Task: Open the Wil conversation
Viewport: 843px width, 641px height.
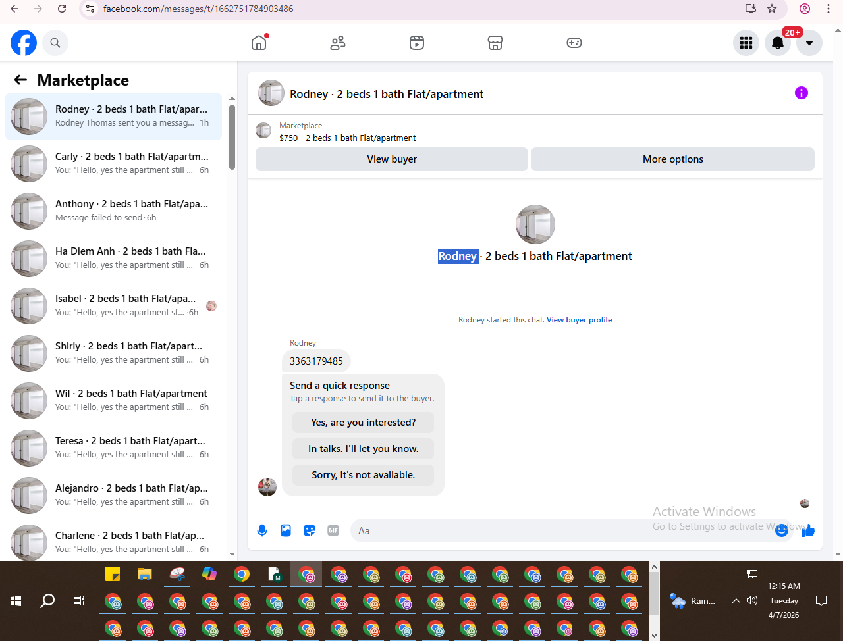Action: coord(113,401)
